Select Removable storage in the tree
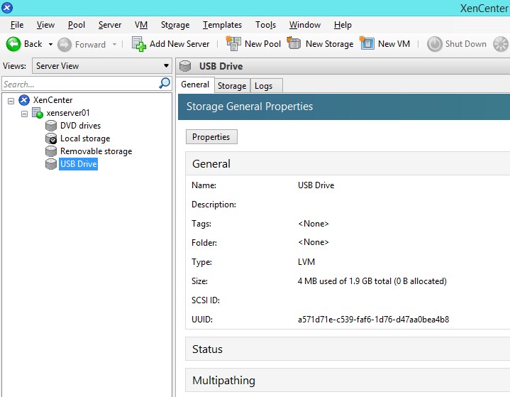The image size is (510, 397). [x=96, y=151]
